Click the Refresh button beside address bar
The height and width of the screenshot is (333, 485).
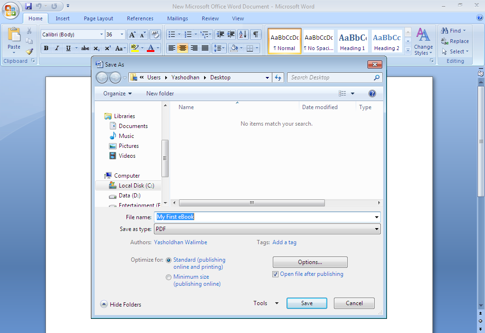pyautogui.click(x=278, y=77)
